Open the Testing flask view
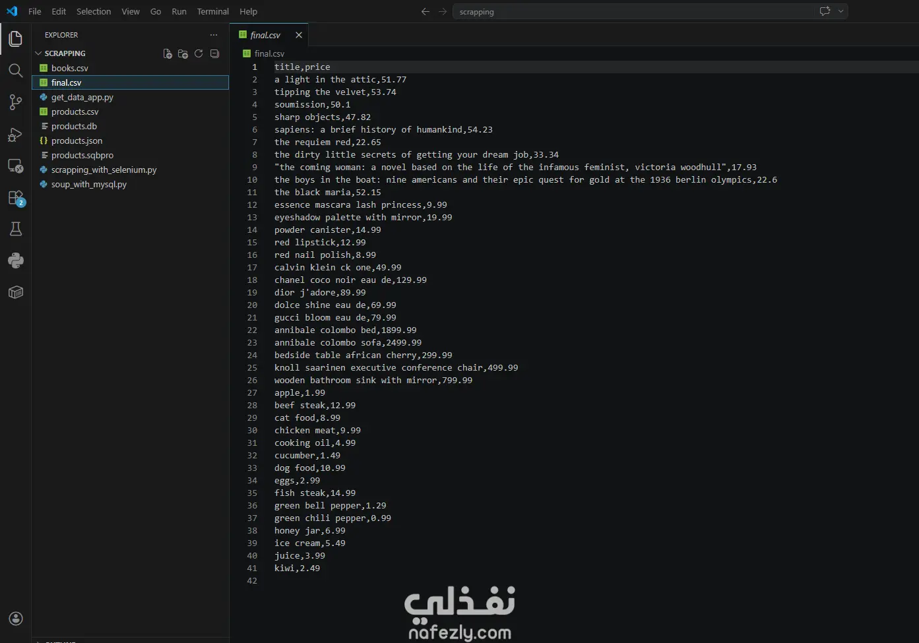 tap(15, 229)
